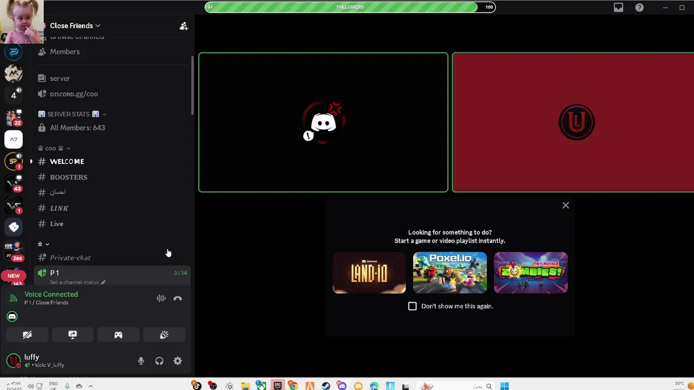Edit the channel status pencil icon
Viewport: 694px width, 390px height.
pyautogui.click(x=103, y=282)
